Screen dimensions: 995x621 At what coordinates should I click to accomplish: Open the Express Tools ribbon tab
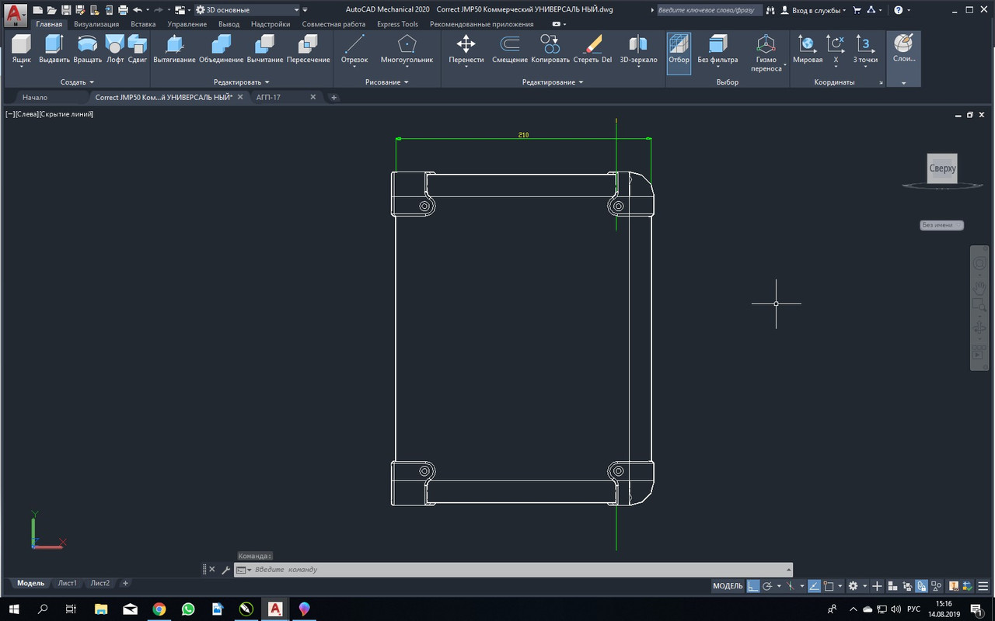click(x=397, y=24)
